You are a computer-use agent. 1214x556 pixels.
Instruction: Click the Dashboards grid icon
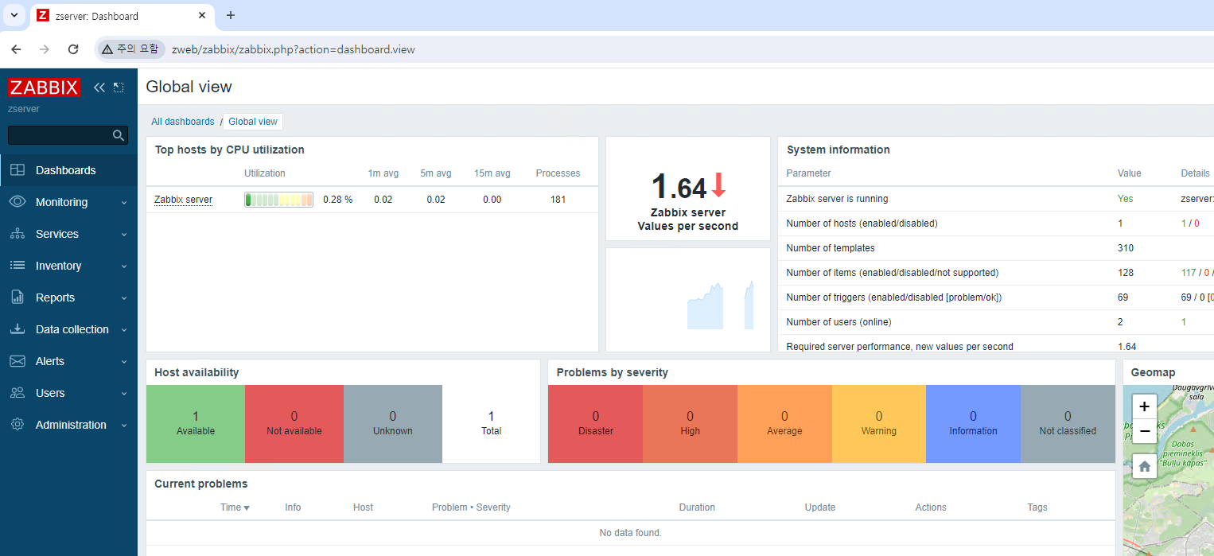18,170
